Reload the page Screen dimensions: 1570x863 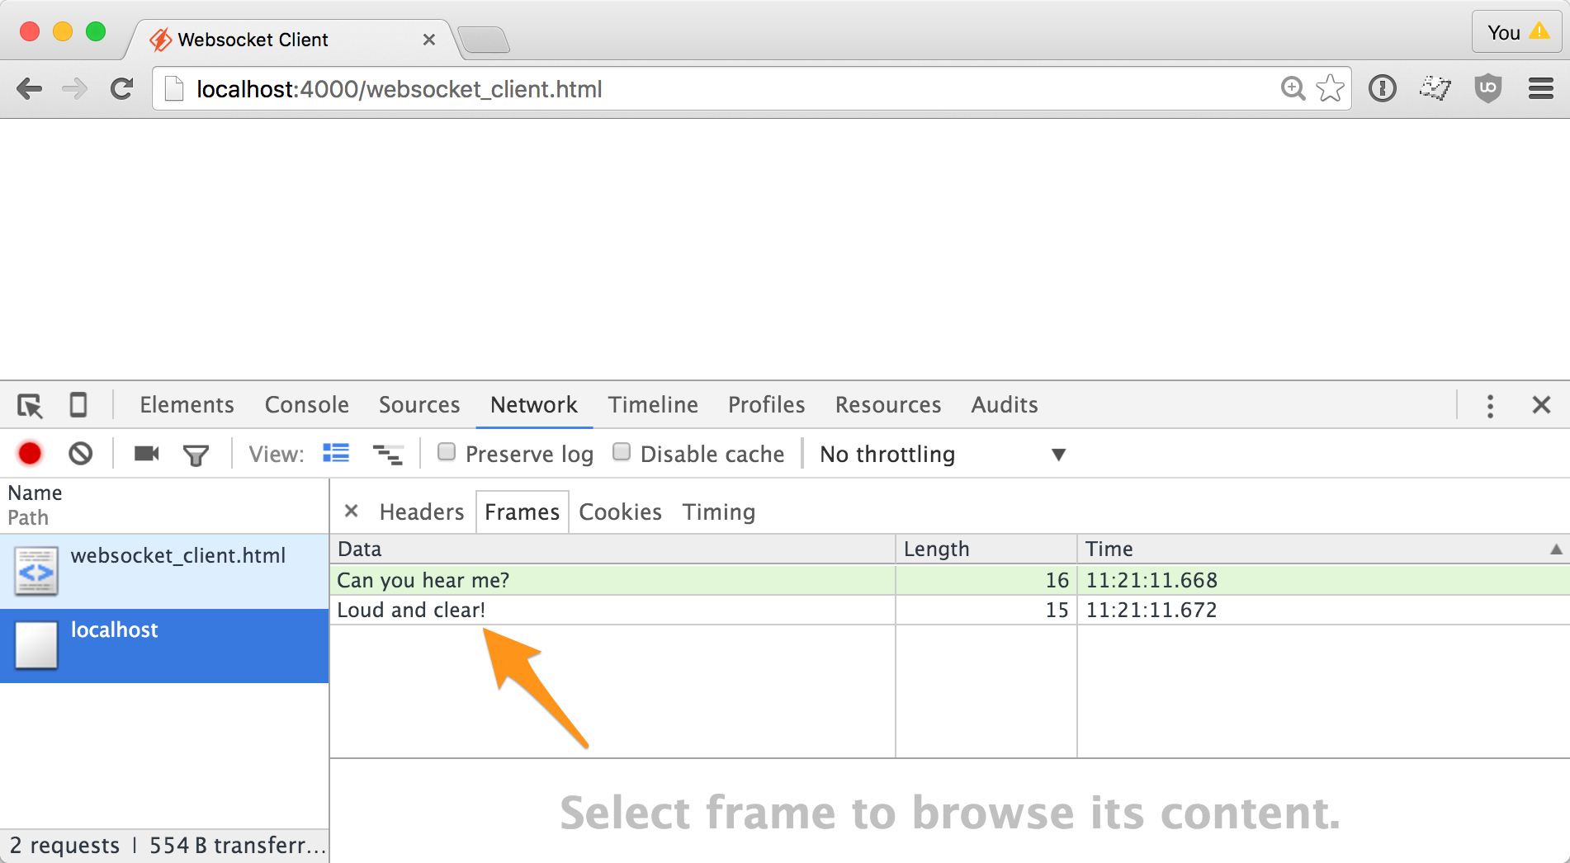tap(121, 88)
